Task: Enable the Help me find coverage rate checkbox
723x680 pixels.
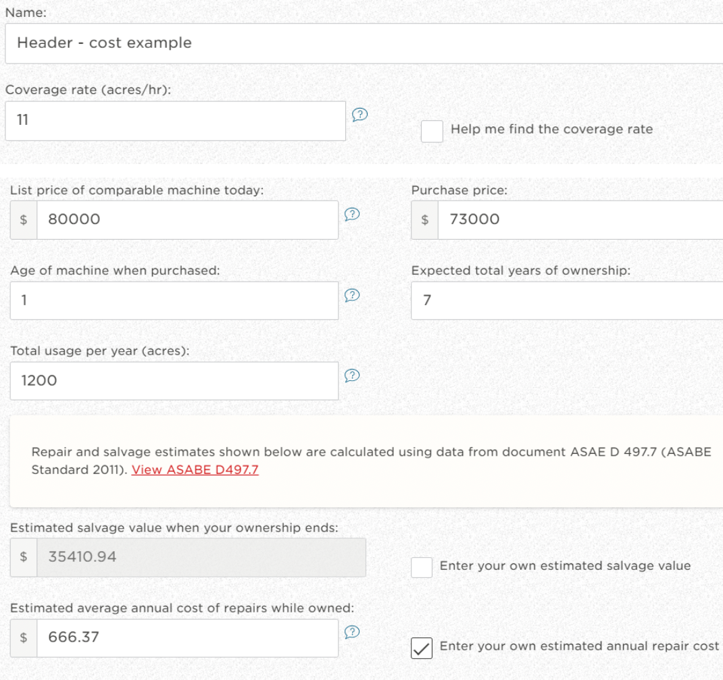Action: click(432, 131)
